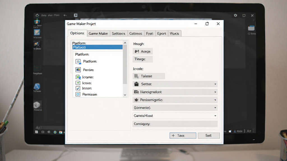Minimize the Game Maker Project dialog
Viewport: 287px width, 161px height.
point(196,24)
